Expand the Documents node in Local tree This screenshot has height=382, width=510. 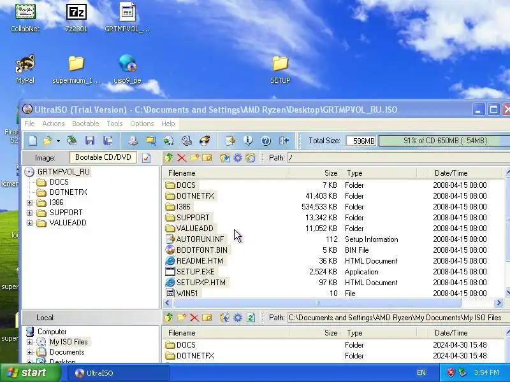tap(29, 353)
